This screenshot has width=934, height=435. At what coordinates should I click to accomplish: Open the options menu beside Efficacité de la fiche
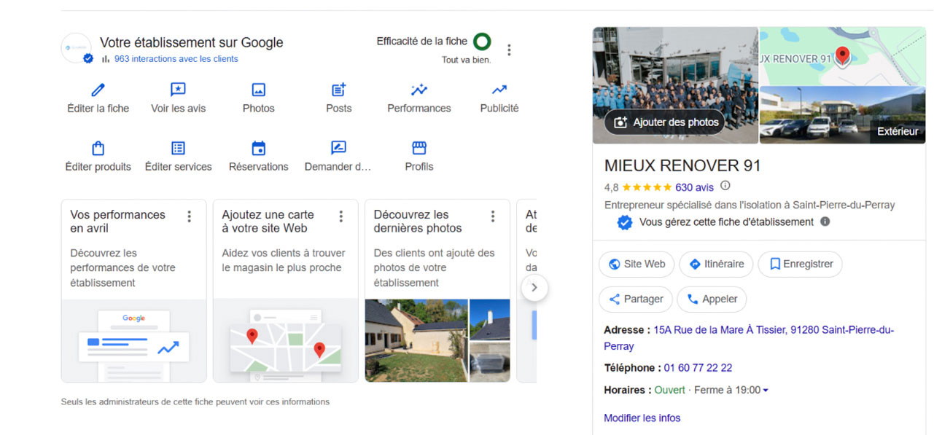click(x=509, y=50)
